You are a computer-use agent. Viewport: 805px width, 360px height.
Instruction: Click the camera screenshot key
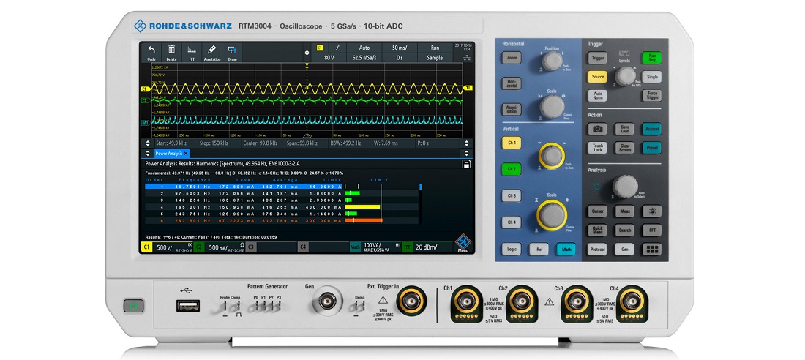(x=597, y=130)
